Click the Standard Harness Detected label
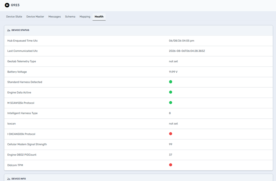Screen dimensions: 276x181 25,82
